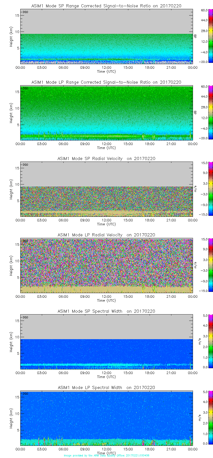
Task: Click the Mode LP Radial Velocity plot title
Action: coord(106,235)
